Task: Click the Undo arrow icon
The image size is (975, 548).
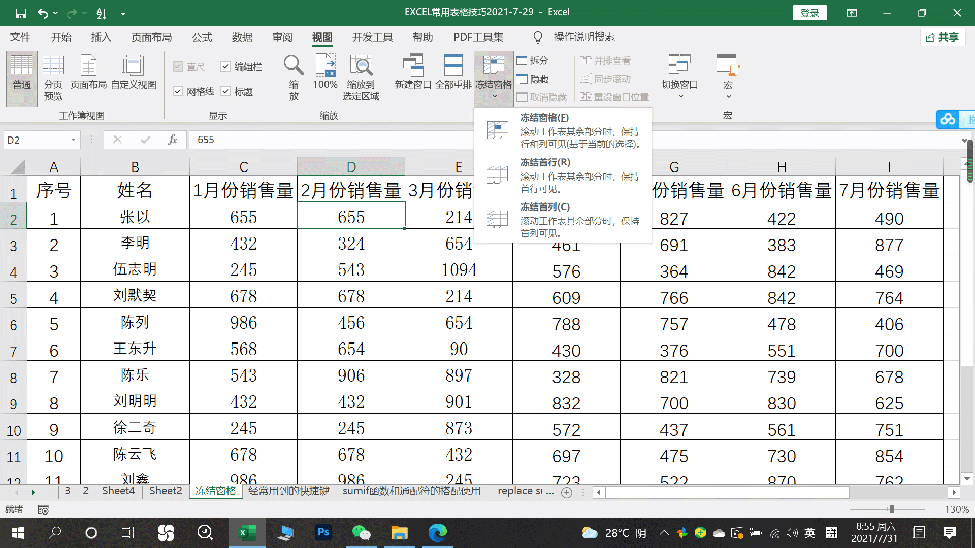Action: click(x=43, y=13)
